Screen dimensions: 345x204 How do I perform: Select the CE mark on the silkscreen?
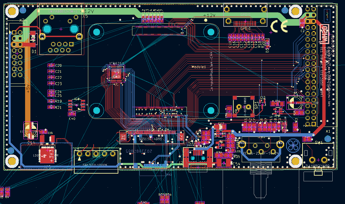[x=279, y=26]
